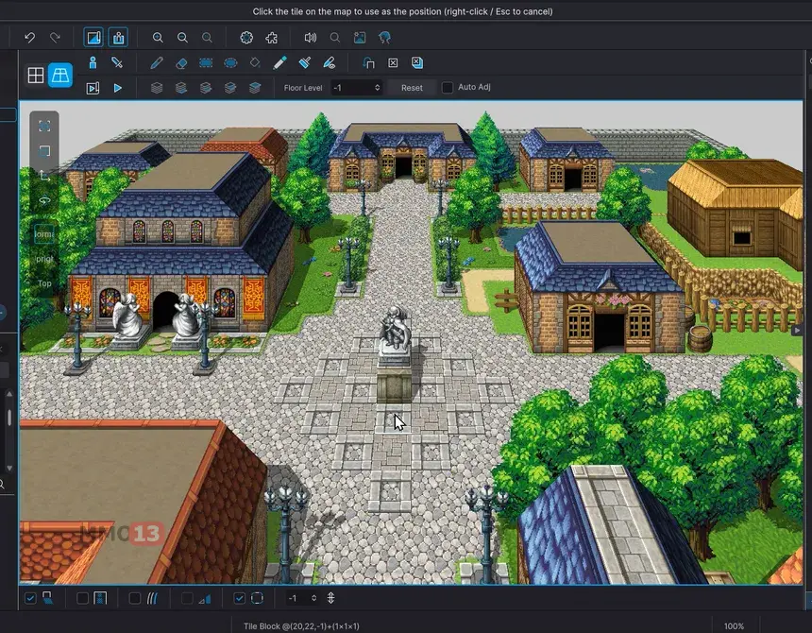Select the Pencil drawing tool
The height and width of the screenshot is (633, 812).
click(157, 63)
